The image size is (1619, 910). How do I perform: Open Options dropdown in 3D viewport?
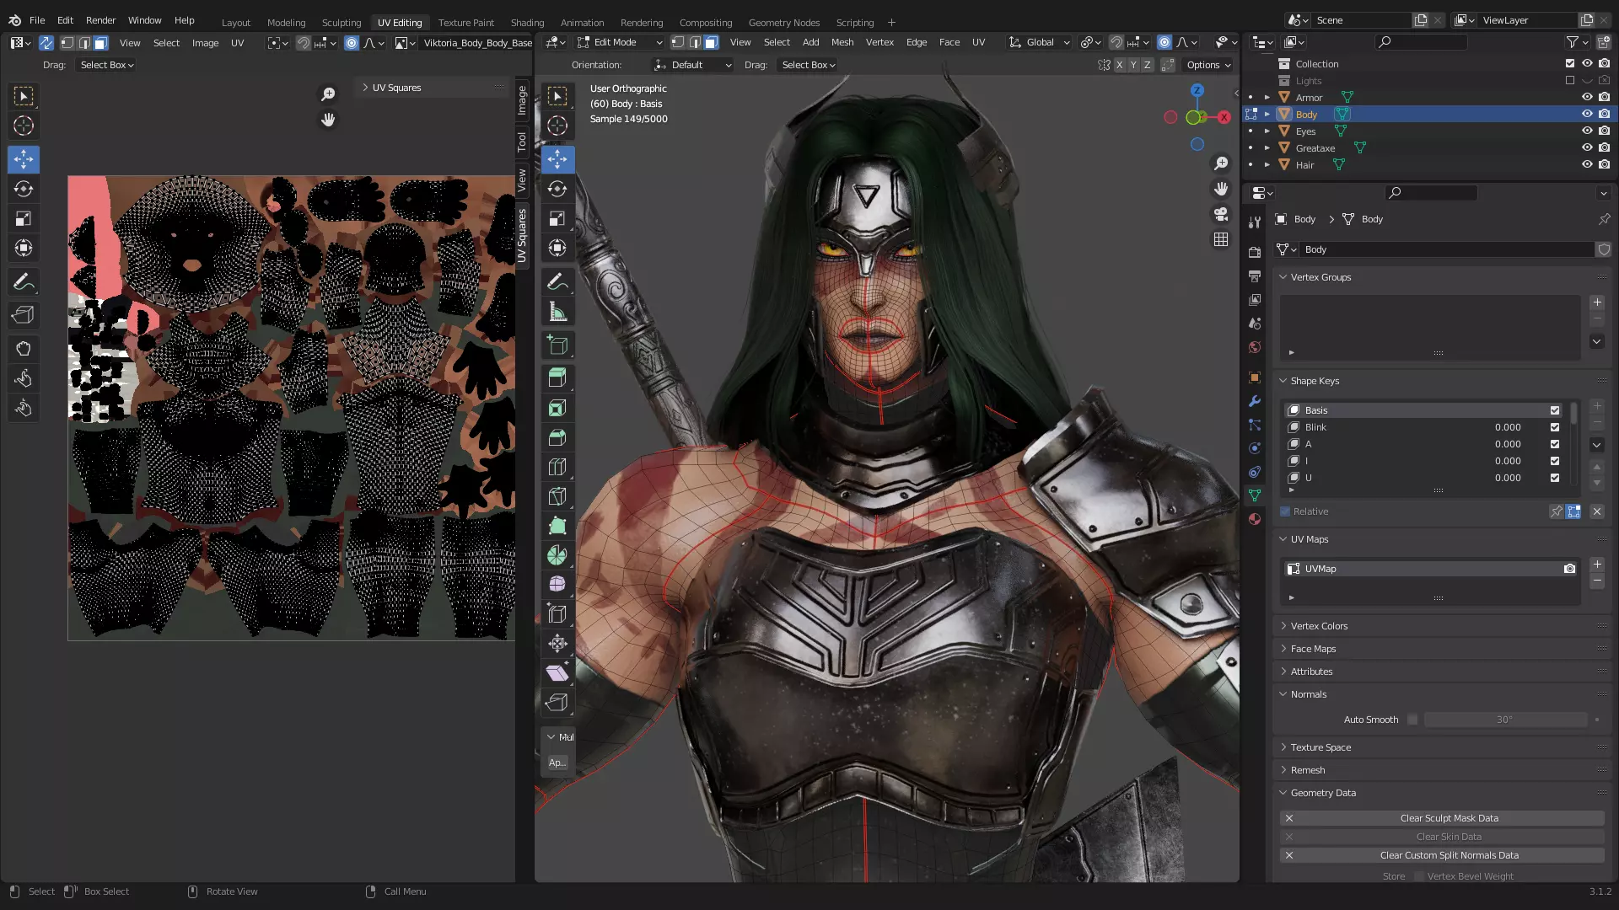click(x=1208, y=65)
